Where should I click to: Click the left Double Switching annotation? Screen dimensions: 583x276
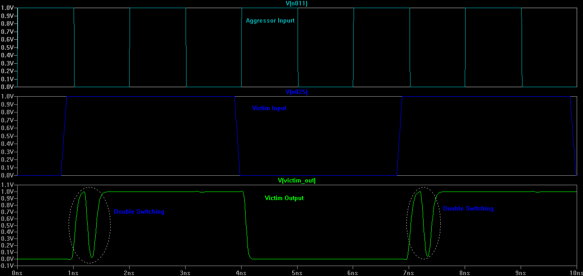click(140, 211)
